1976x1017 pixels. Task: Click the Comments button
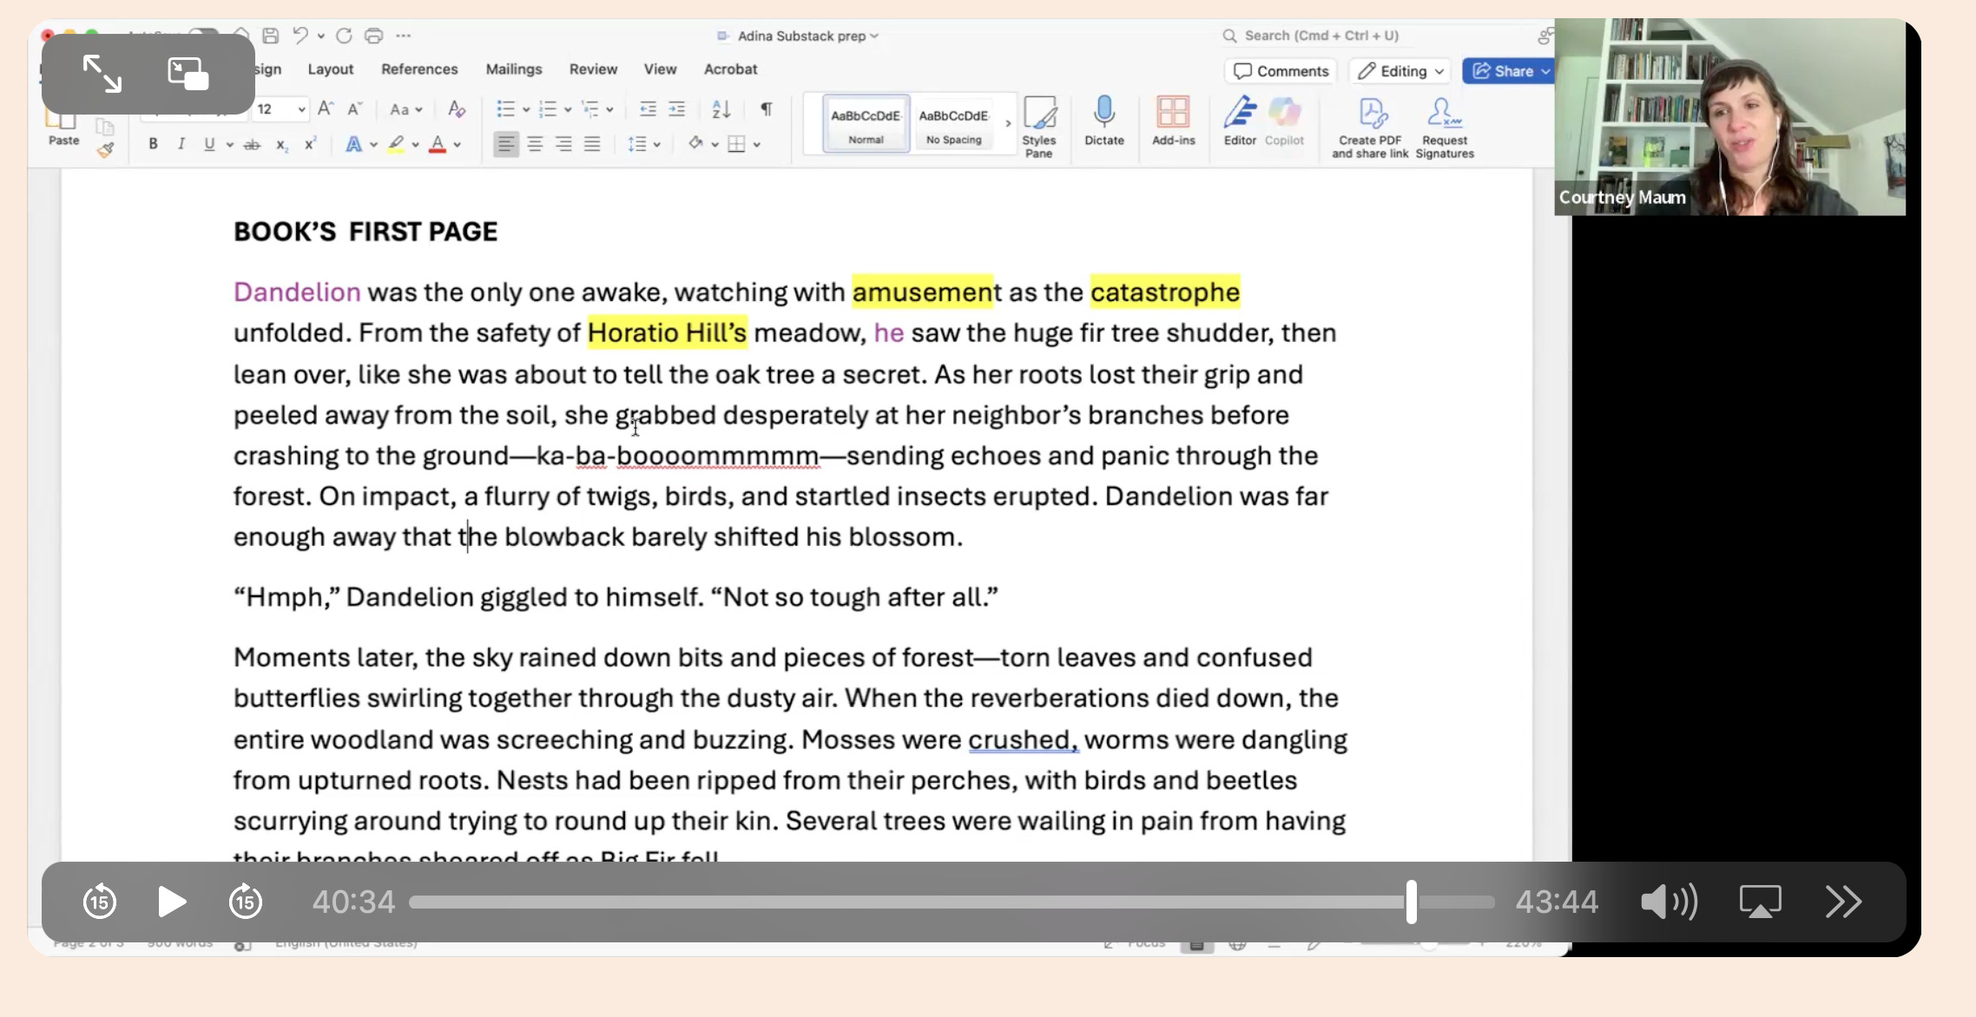click(1281, 71)
